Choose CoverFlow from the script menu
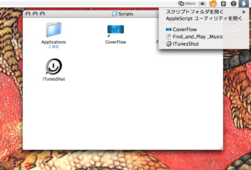This screenshot has width=251, height=170. pos(204,29)
